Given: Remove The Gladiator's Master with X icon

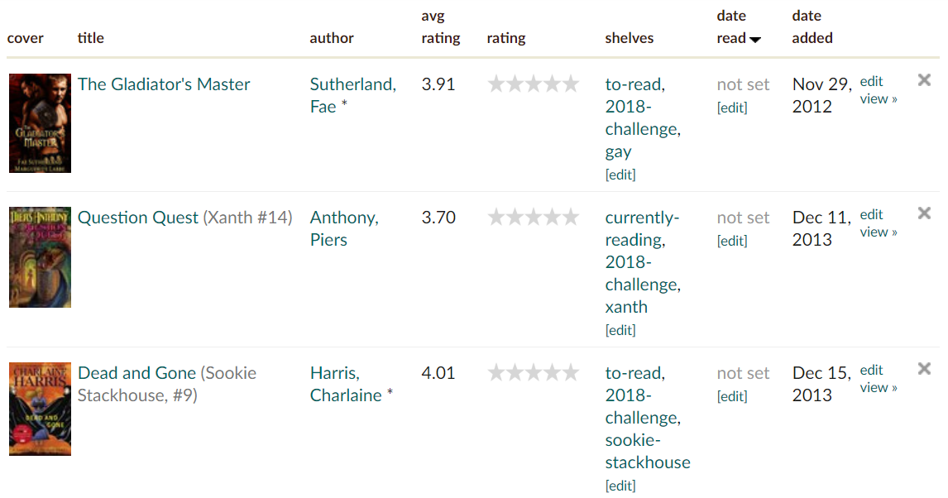Looking at the screenshot, I should click(x=924, y=80).
